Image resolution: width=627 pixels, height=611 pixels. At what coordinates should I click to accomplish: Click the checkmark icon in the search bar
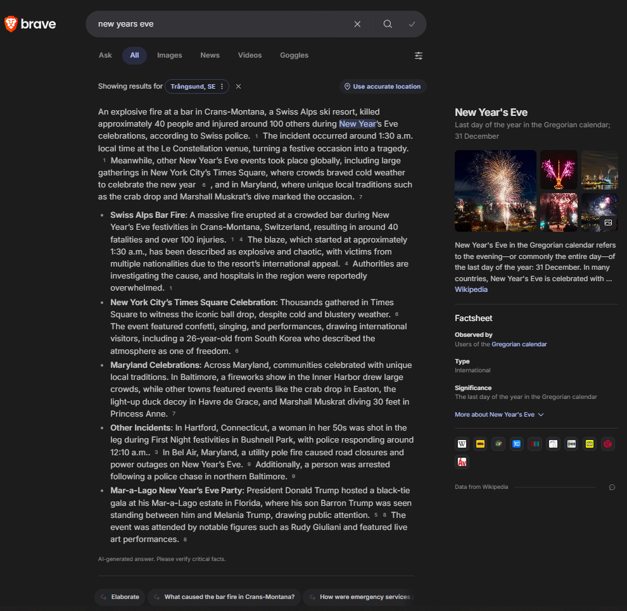coord(412,24)
